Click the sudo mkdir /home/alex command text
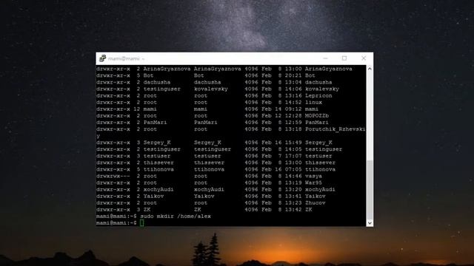Viewport: 474px width, 266px height. click(x=176, y=216)
